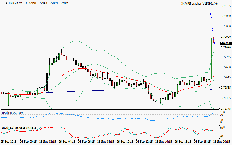Click the 0.73080 price scale value

point(226,16)
